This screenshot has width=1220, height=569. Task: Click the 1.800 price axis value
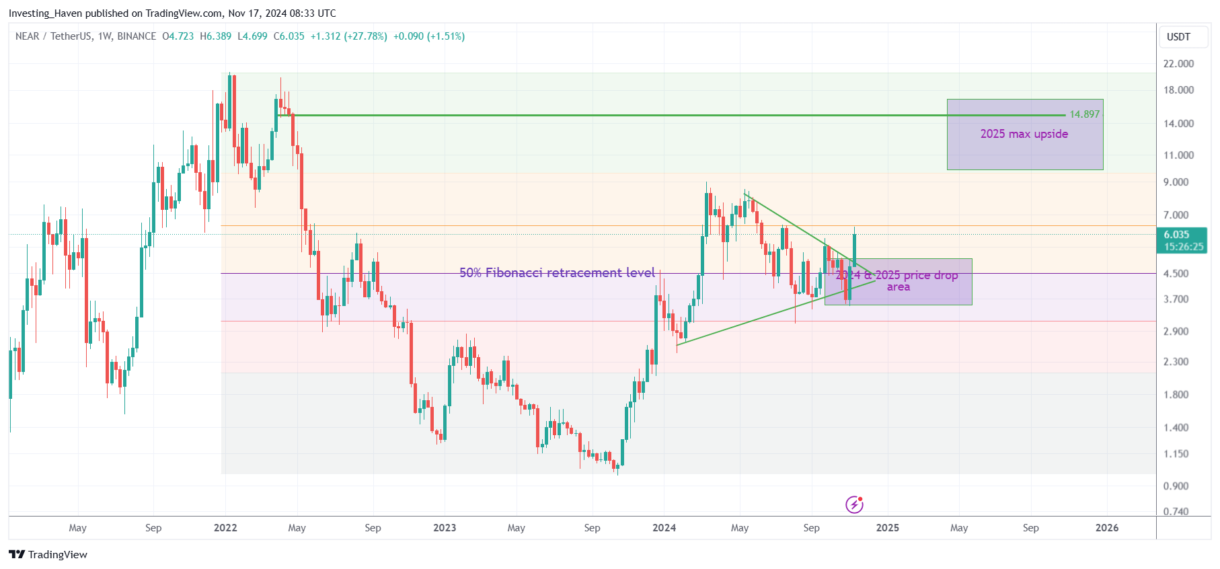pyautogui.click(x=1176, y=395)
